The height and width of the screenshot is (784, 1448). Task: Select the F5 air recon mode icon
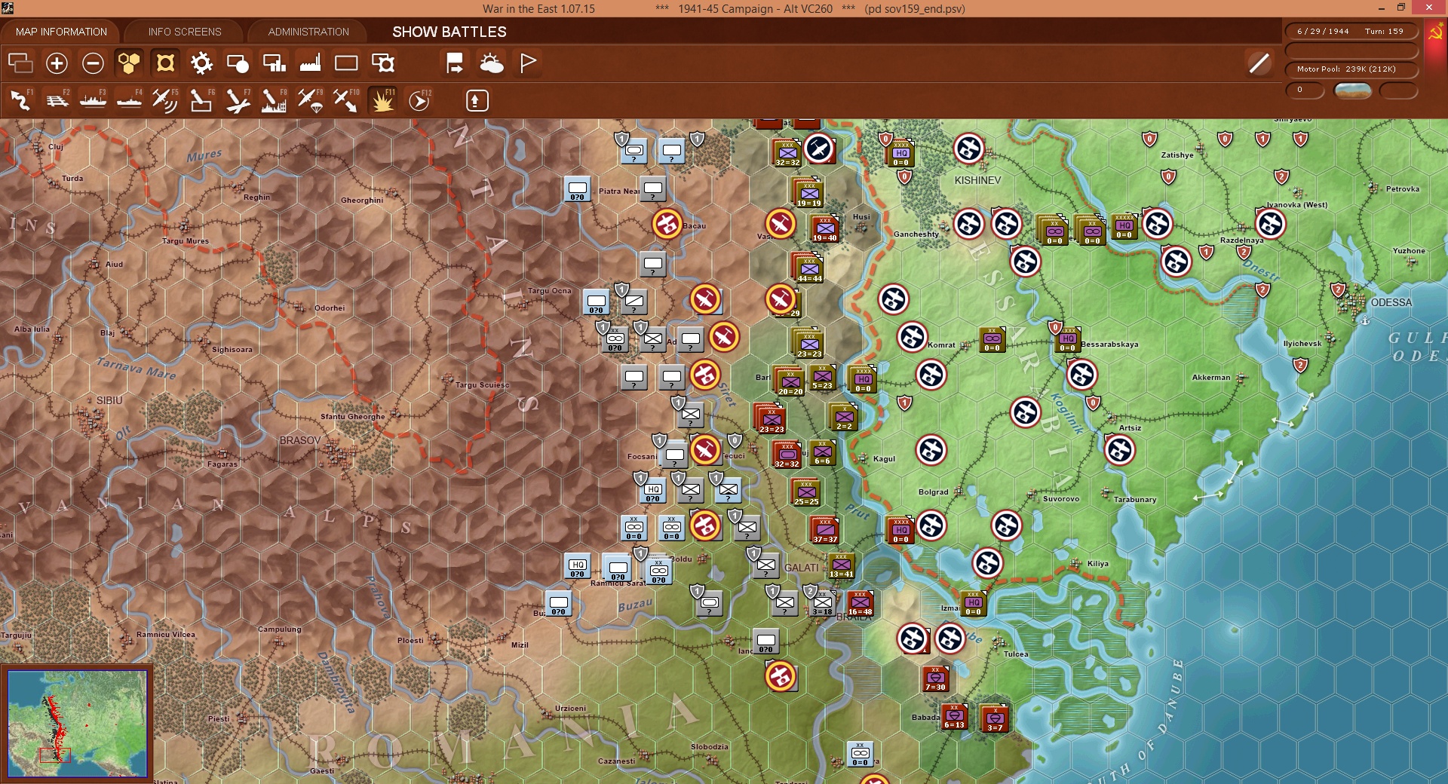[x=165, y=100]
